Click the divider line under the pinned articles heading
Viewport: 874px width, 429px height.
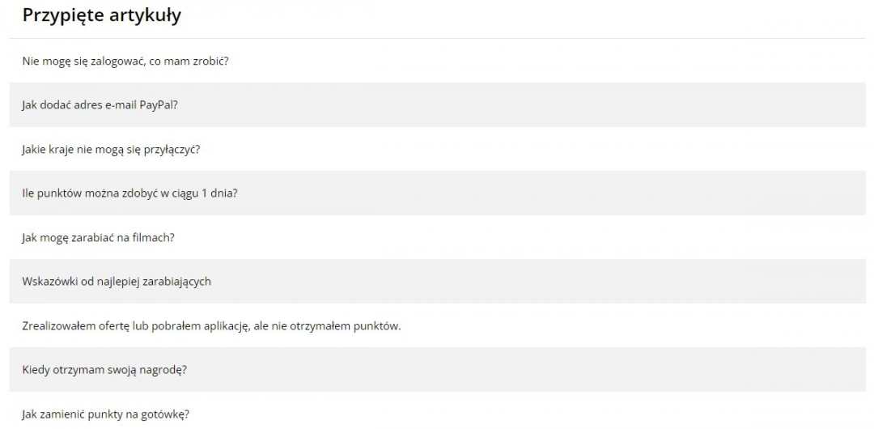pyautogui.click(x=437, y=38)
